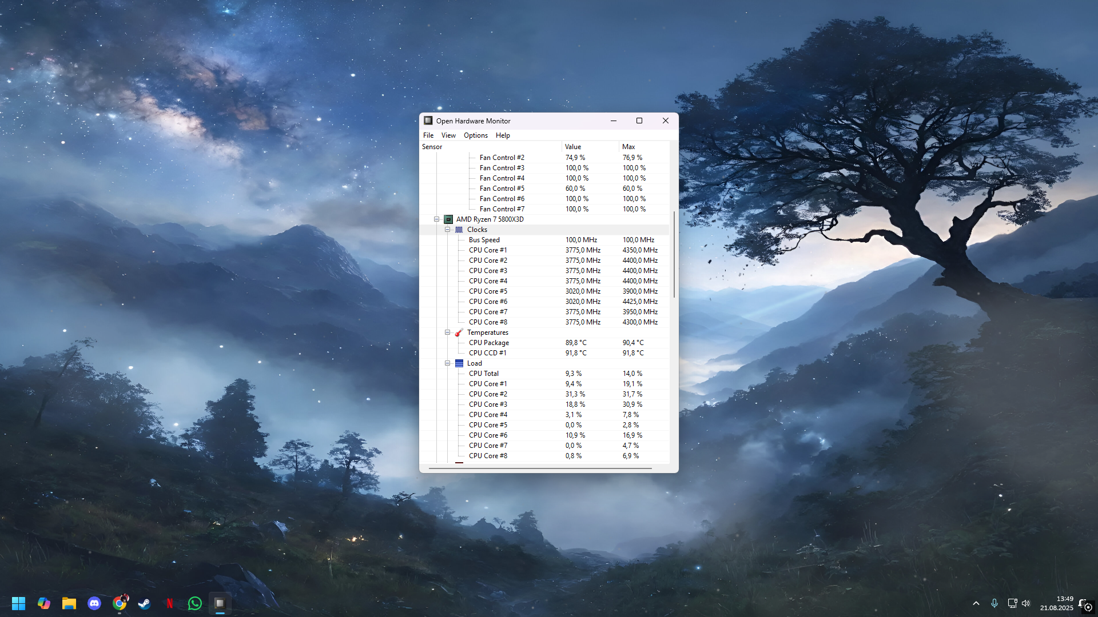Screen dimensions: 1098x617
Task: Select the CPU Package temperature row
Action: point(544,343)
